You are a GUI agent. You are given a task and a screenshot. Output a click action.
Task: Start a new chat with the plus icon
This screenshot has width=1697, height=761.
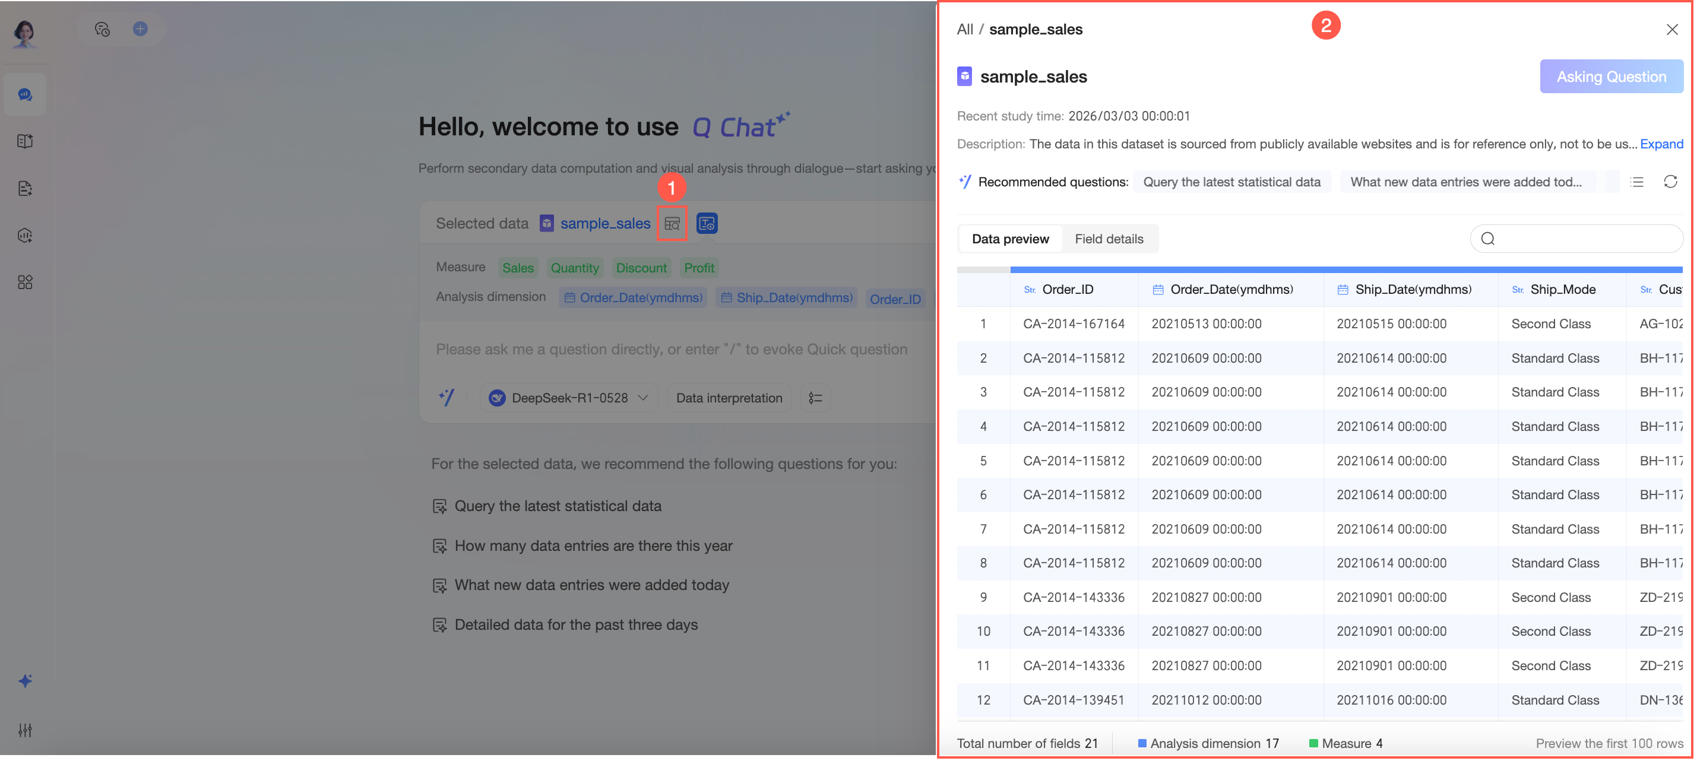[140, 29]
